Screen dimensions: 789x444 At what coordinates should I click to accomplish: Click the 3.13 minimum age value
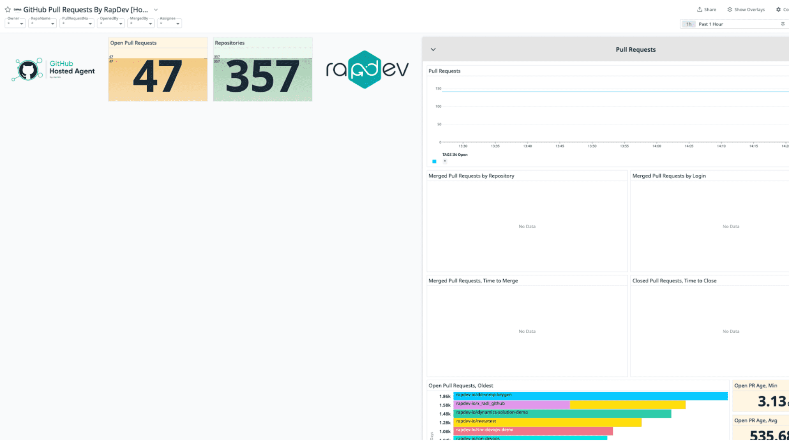tap(772, 401)
